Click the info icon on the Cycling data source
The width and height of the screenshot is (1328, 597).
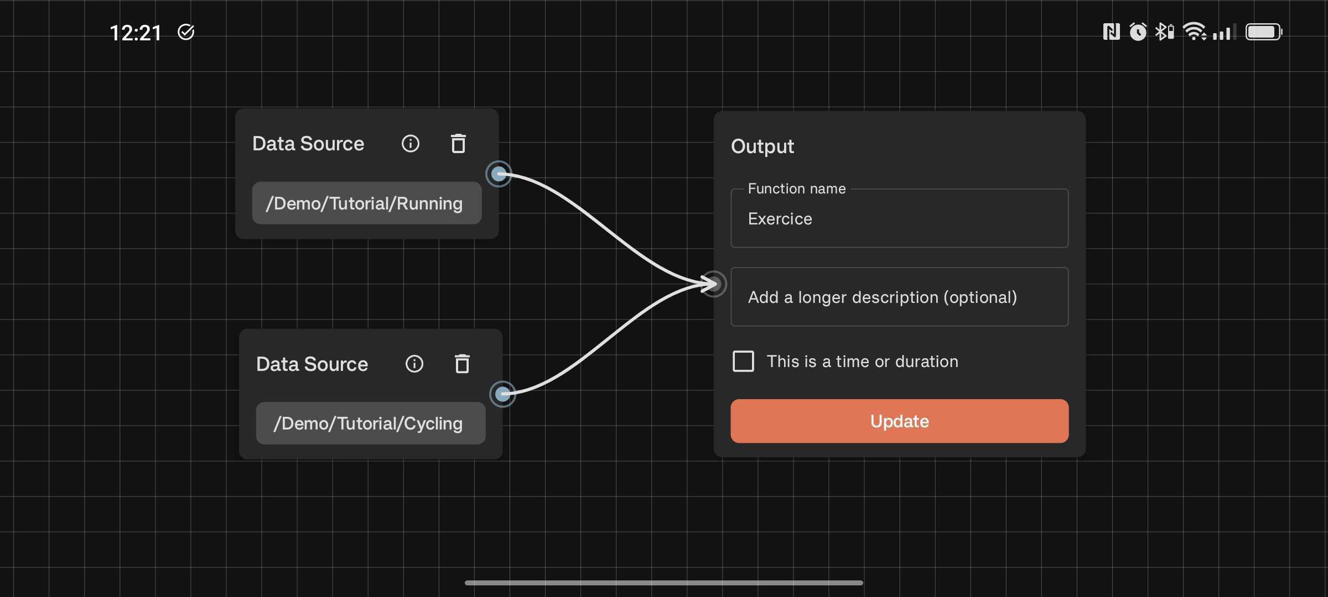coord(414,364)
